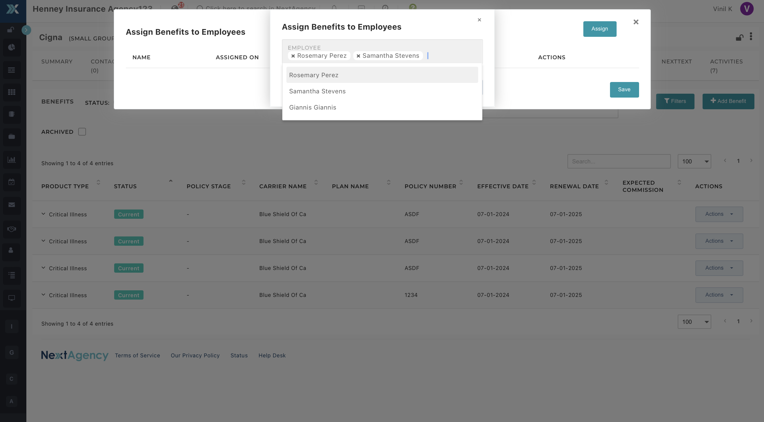Open the three-line menu sidebar icon
The width and height of the screenshot is (764, 422).
coord(12,70)
